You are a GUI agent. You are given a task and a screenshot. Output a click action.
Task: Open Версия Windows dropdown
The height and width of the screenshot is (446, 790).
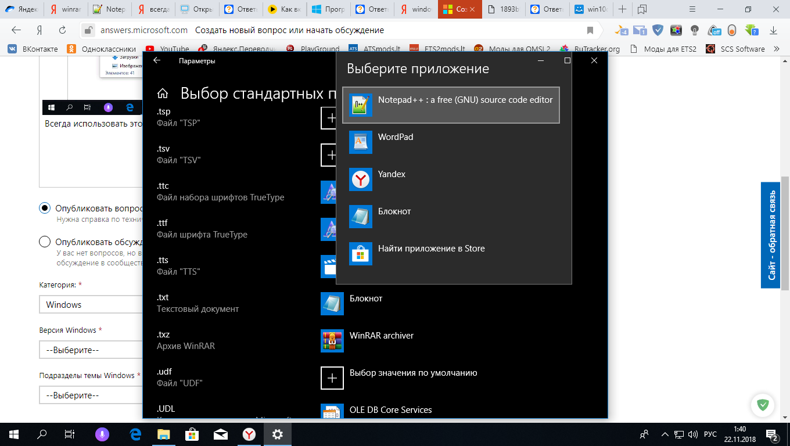[x=91, y=350]
